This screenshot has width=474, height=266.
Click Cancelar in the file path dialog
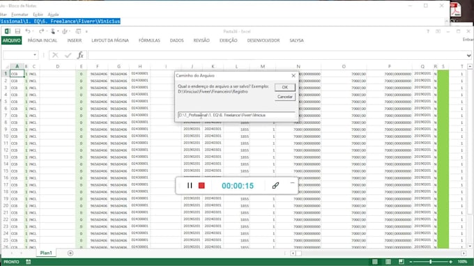pos(285,97)
